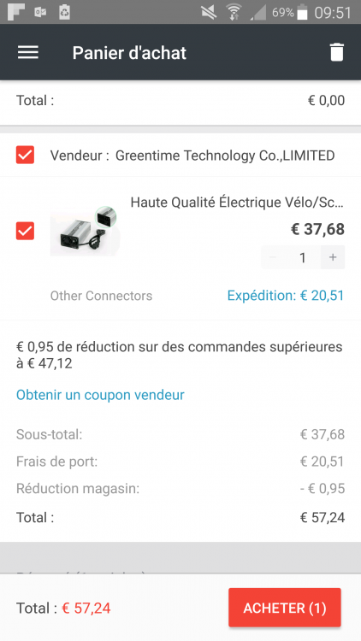Tap the Wi-Fi status icon

[234, 12]
